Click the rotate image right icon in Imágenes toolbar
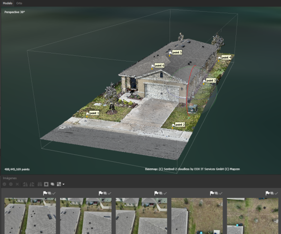 click(31, 184)
